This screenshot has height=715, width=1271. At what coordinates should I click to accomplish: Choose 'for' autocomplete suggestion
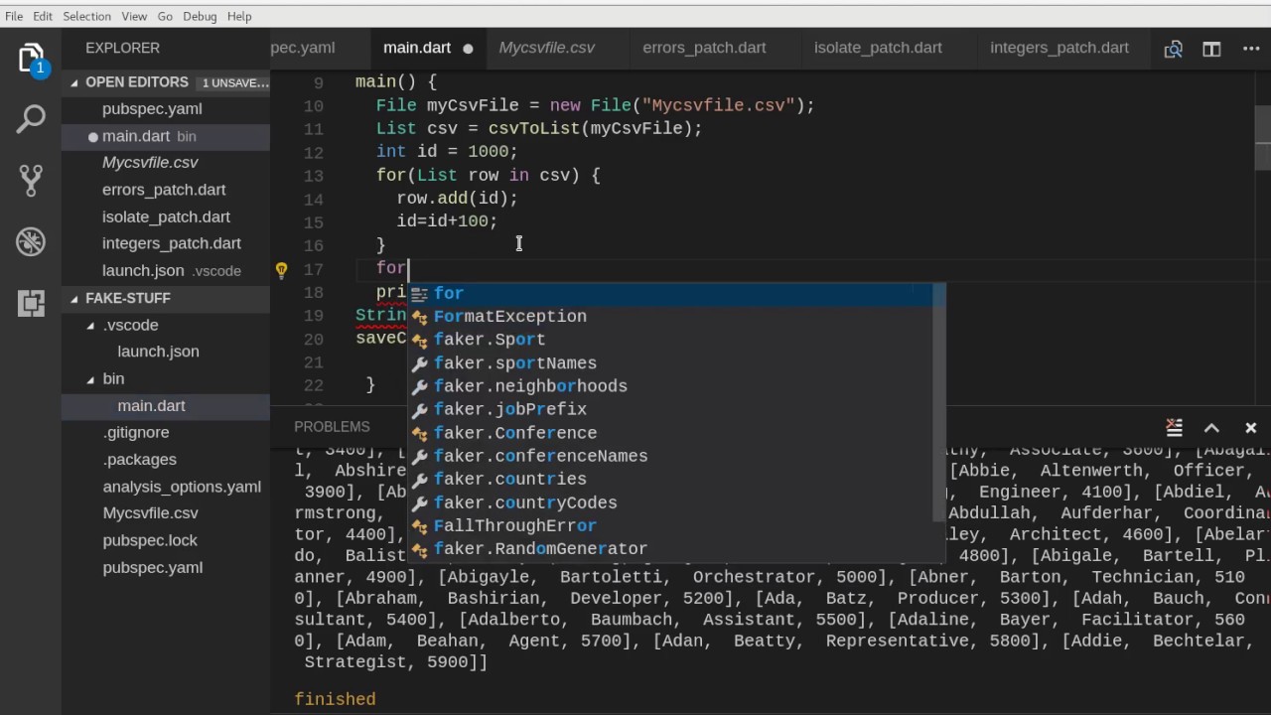click(670, 294)
